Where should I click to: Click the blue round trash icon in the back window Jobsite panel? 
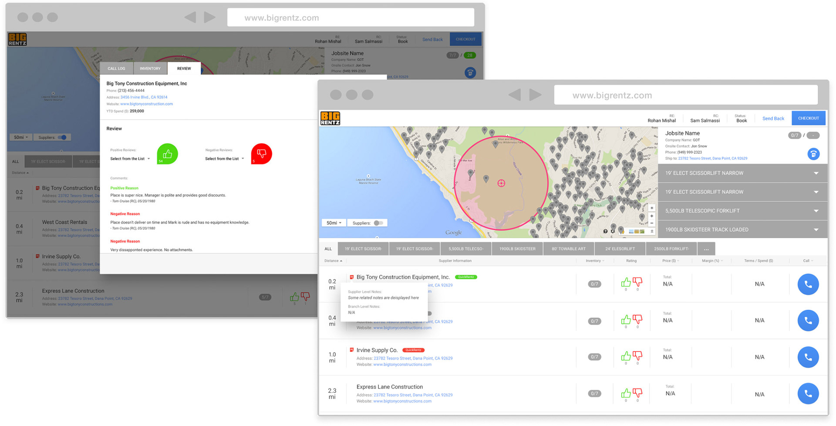470,72
